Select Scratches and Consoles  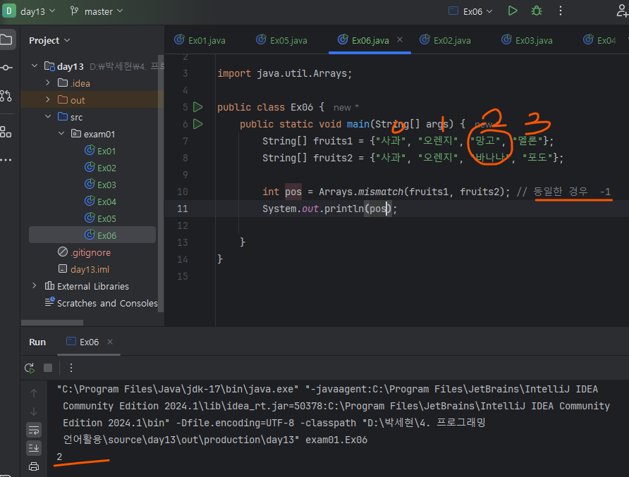pyautogui.click(x=102, y=303)
